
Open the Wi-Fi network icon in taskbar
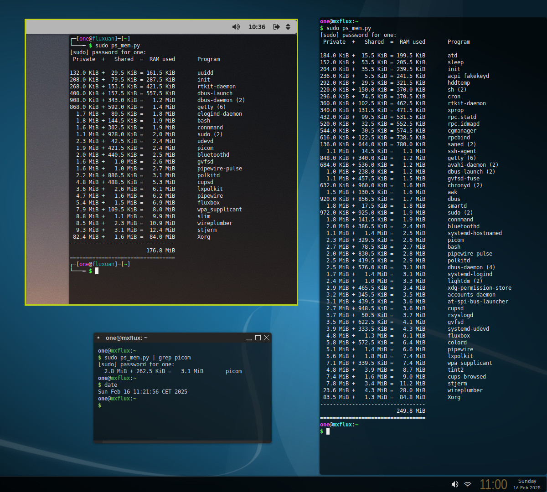coord(468,484)
